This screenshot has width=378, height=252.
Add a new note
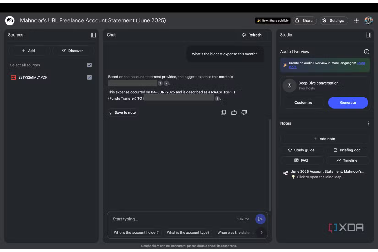pyautogui.click(x=324, y=139)
